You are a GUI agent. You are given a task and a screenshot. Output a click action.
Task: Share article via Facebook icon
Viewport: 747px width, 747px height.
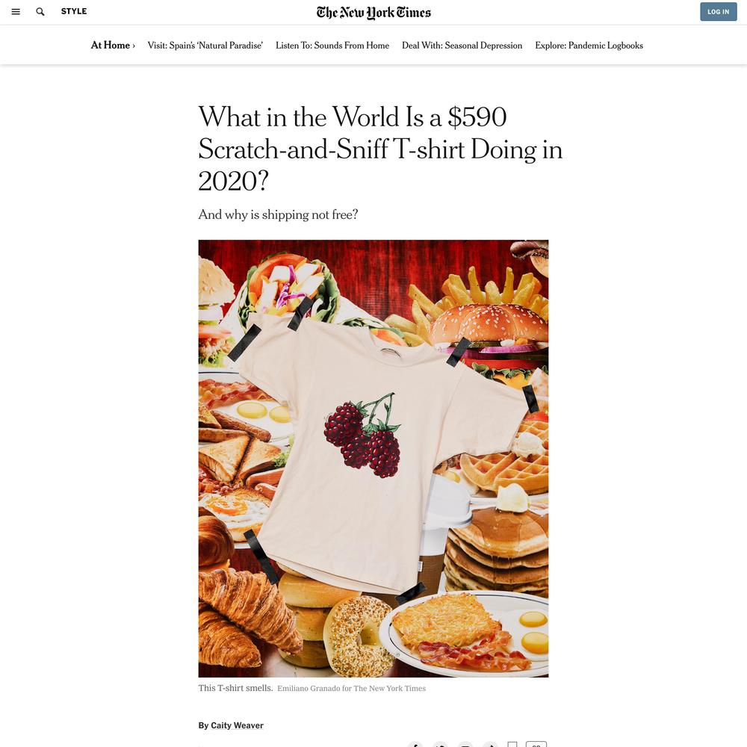click(415, 745)
